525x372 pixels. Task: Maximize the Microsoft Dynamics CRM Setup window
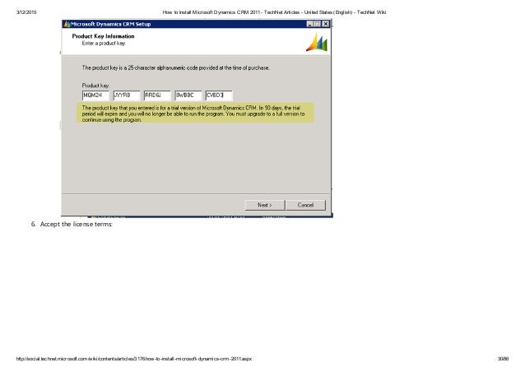click(317, 24)
